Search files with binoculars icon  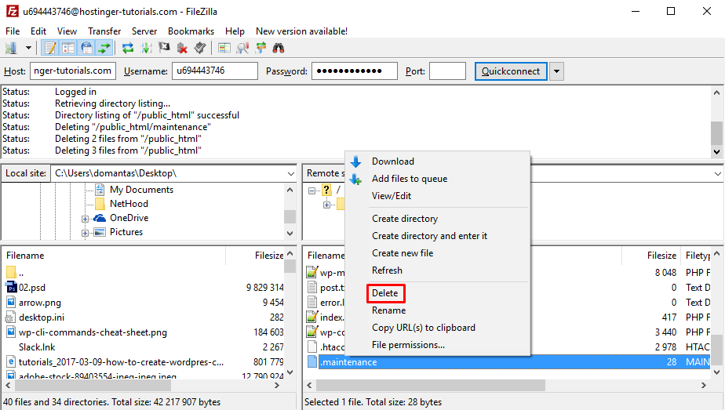pyautogui.click(x=279, y=48)
